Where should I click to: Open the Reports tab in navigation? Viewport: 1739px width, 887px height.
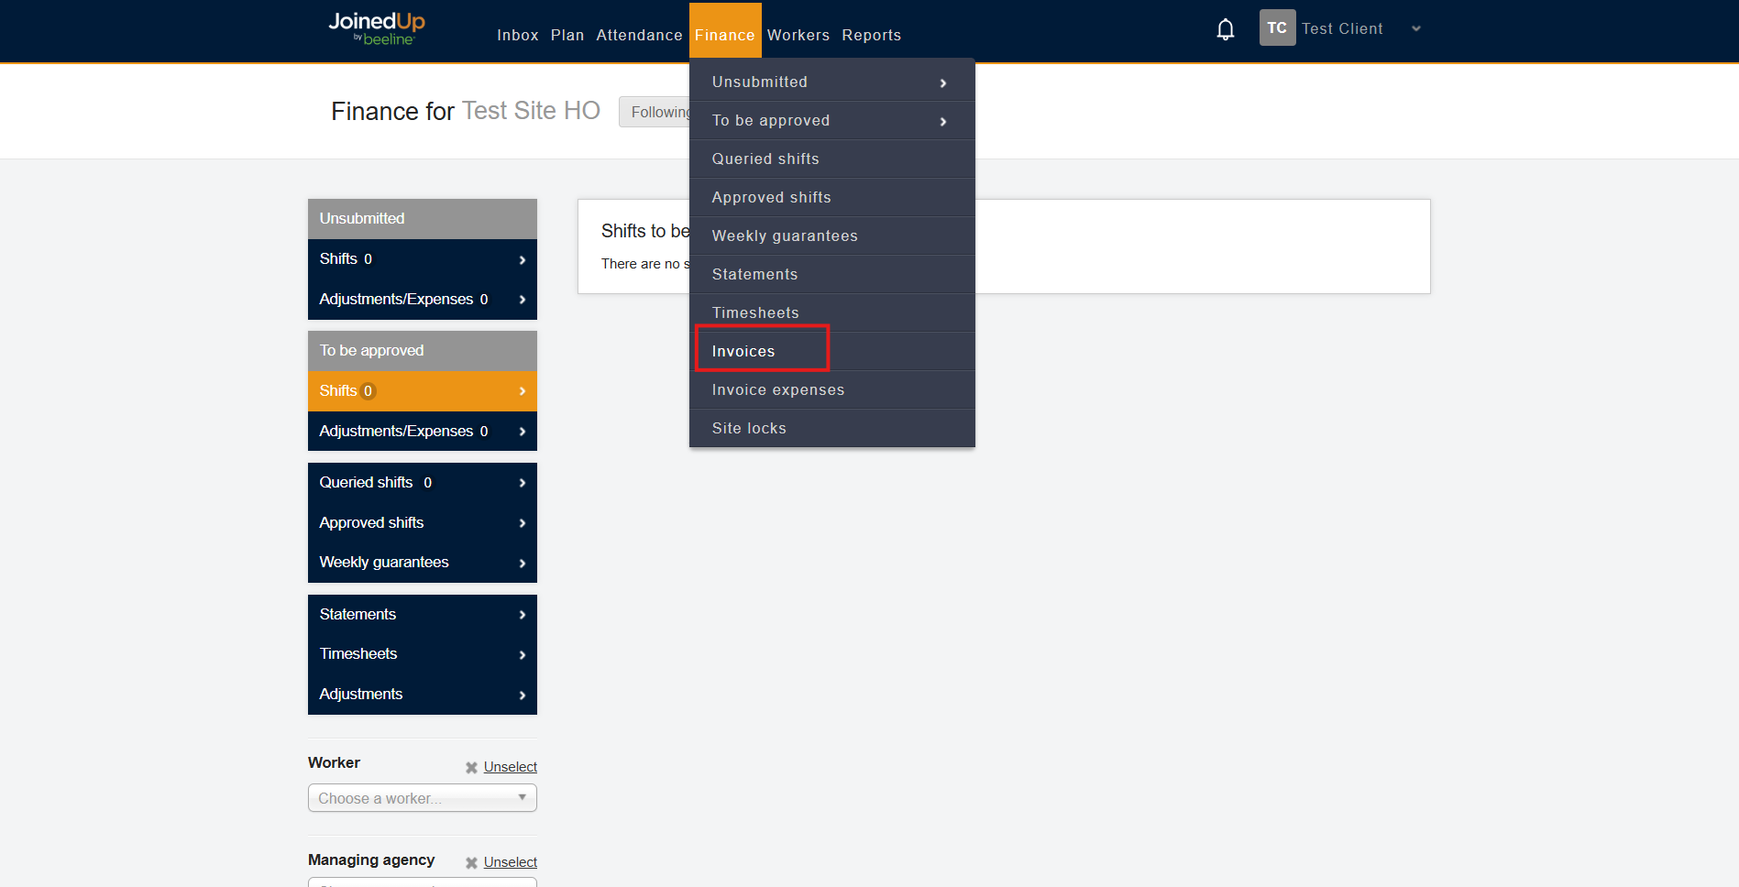[871, 35]
